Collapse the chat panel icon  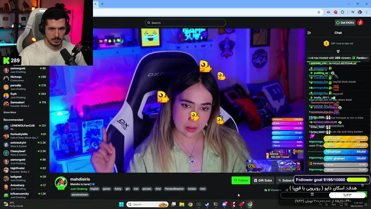(309, 33)
